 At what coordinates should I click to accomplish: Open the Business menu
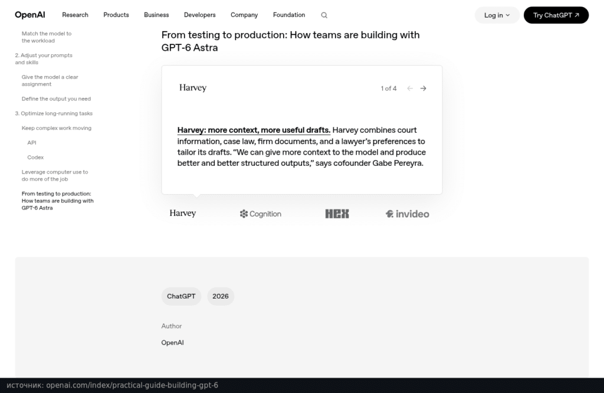[156, 15]
